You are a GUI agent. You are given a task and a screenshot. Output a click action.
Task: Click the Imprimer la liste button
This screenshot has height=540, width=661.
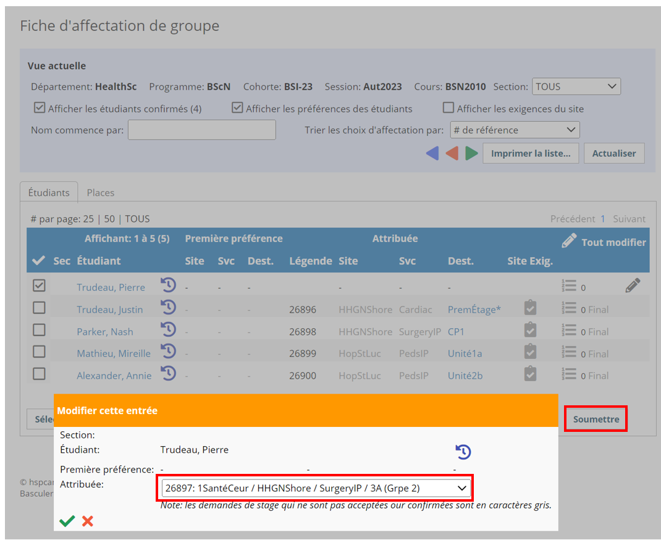point(531,153)
